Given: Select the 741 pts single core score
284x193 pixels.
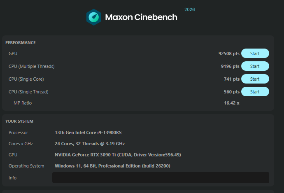Looking at the screenshot, I should click(232, 79).
